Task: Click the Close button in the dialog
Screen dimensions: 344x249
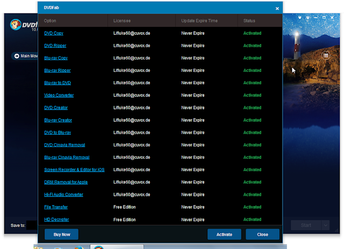Action: coord(262,235)
